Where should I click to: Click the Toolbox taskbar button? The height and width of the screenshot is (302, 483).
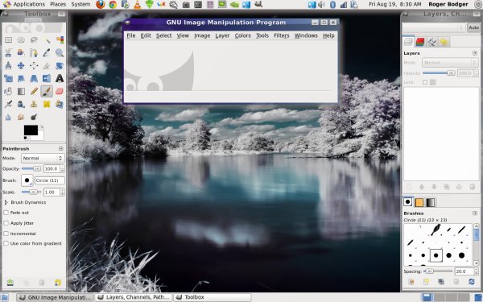(212, 297)
